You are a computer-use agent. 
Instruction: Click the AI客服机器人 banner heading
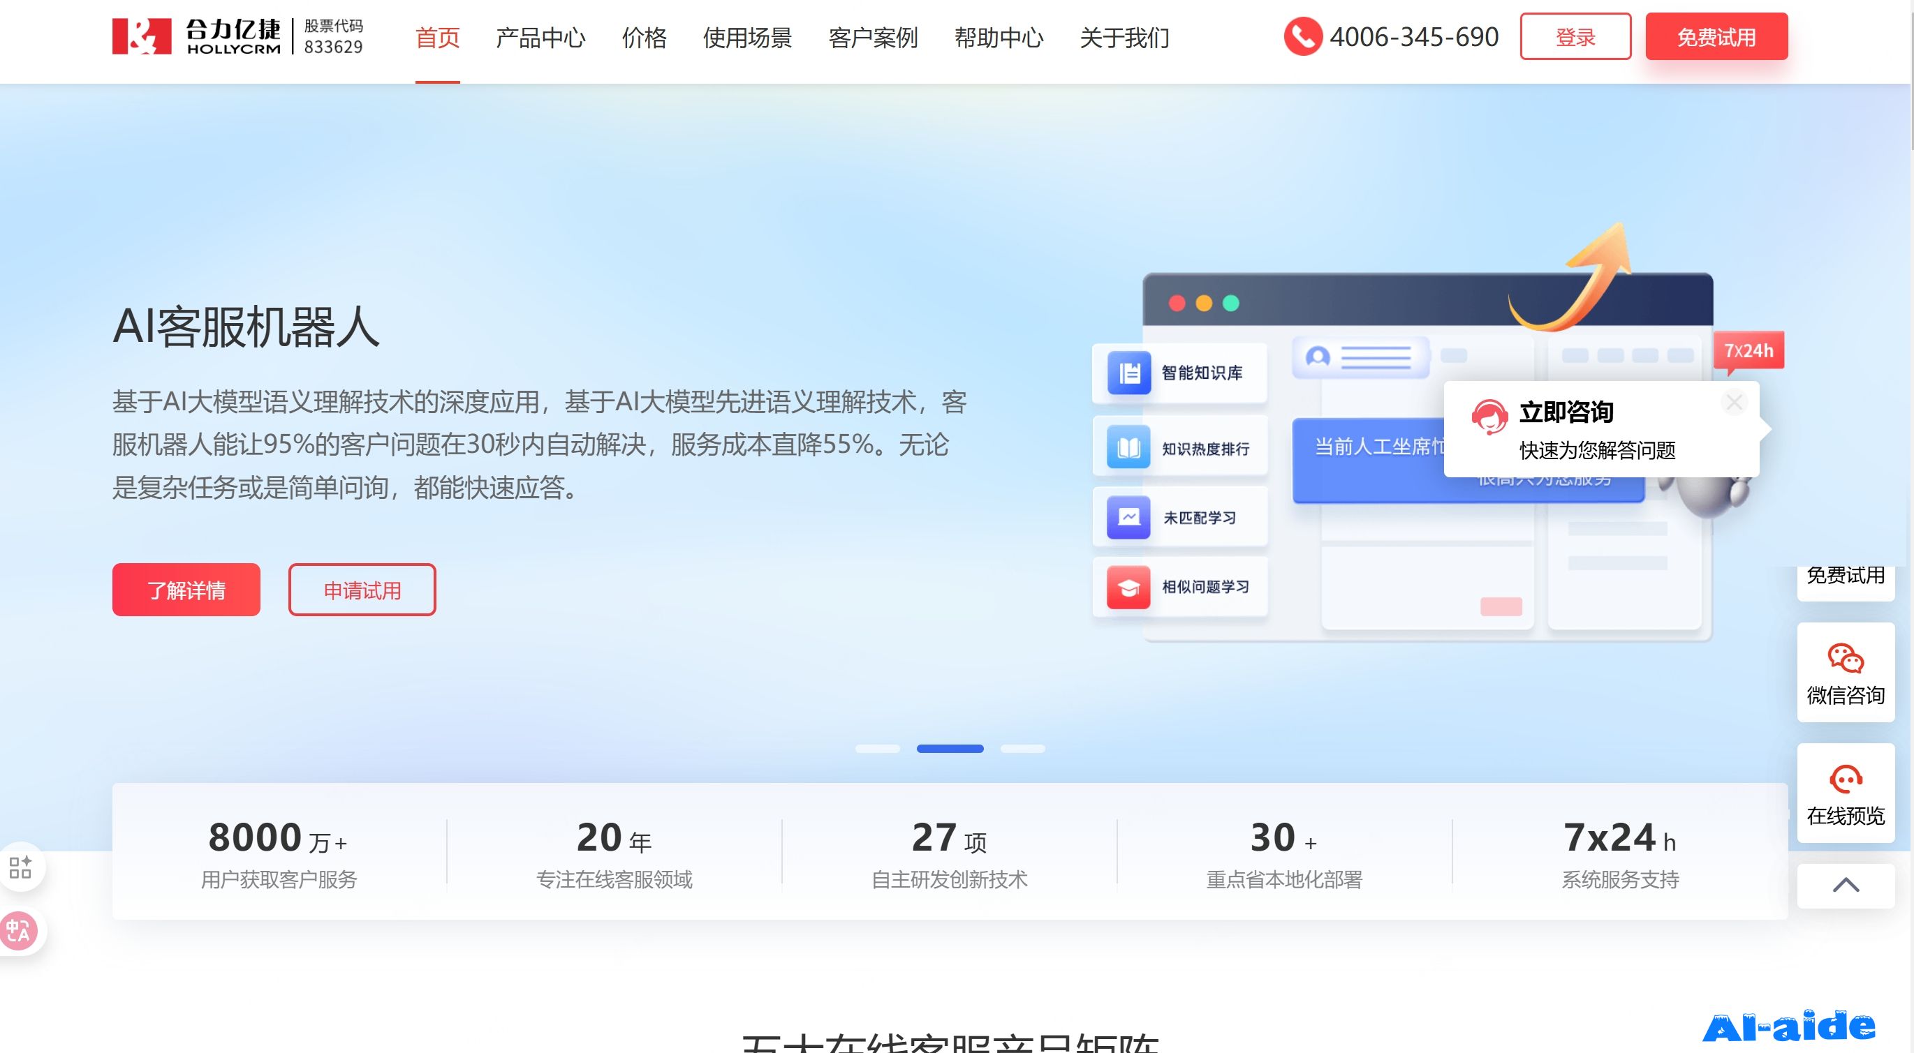(x=246, y=327)
